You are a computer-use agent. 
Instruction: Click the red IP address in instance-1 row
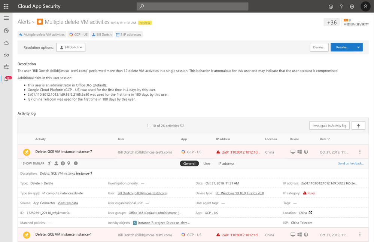click(241, 235)
